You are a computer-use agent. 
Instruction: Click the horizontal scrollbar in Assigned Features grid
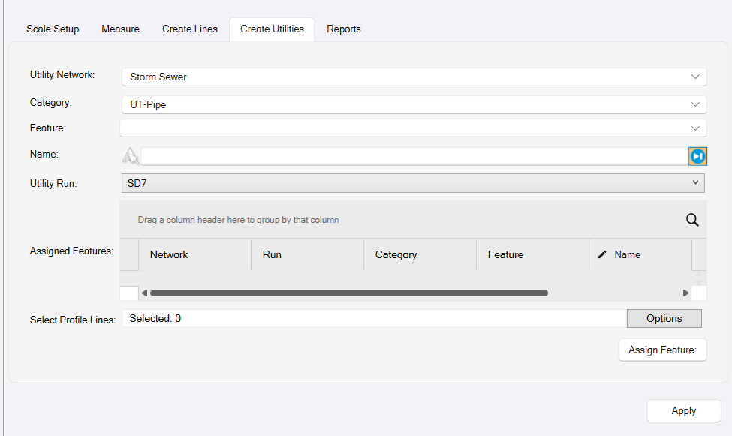[348, 293]
